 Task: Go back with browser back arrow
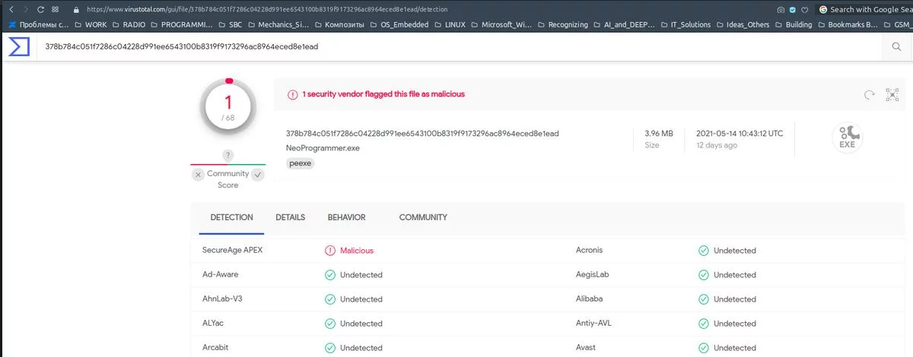(x=11, y=10)
